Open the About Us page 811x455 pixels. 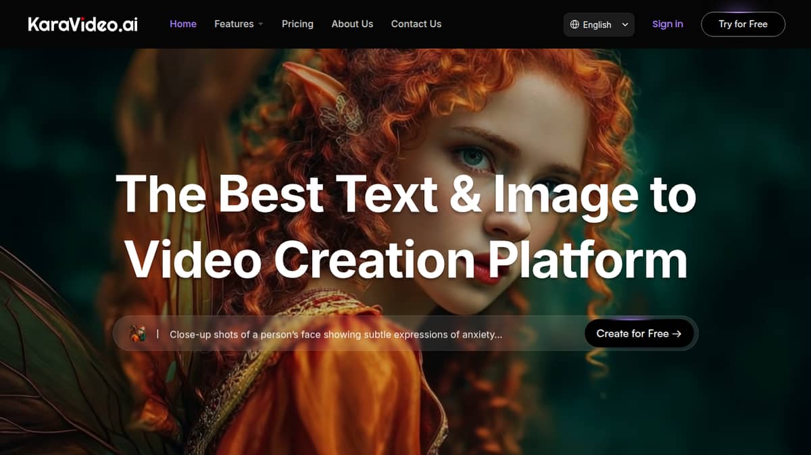point(352,24)
